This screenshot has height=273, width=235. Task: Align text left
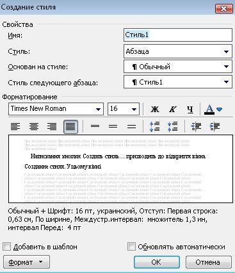[x=15, y=126]
